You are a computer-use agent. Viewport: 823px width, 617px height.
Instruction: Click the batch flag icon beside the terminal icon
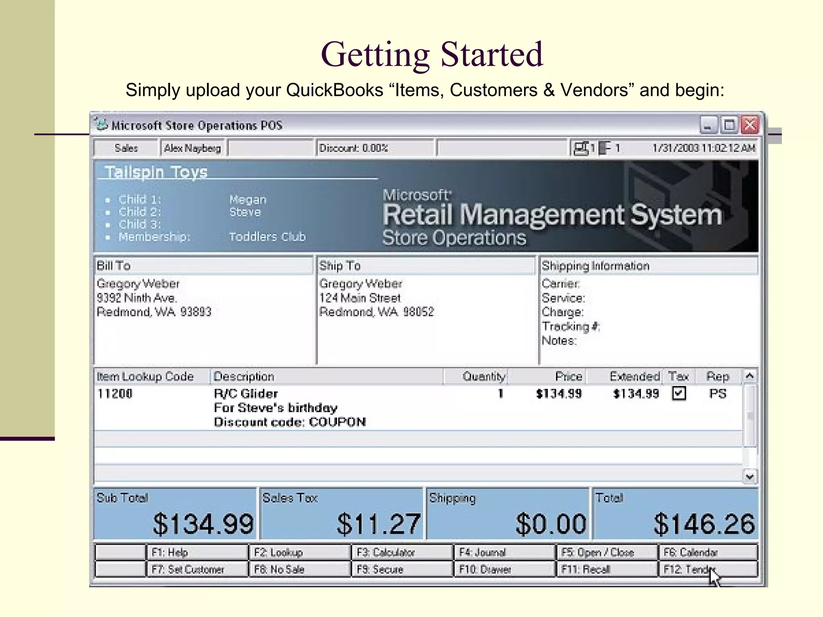click(604, 148)
